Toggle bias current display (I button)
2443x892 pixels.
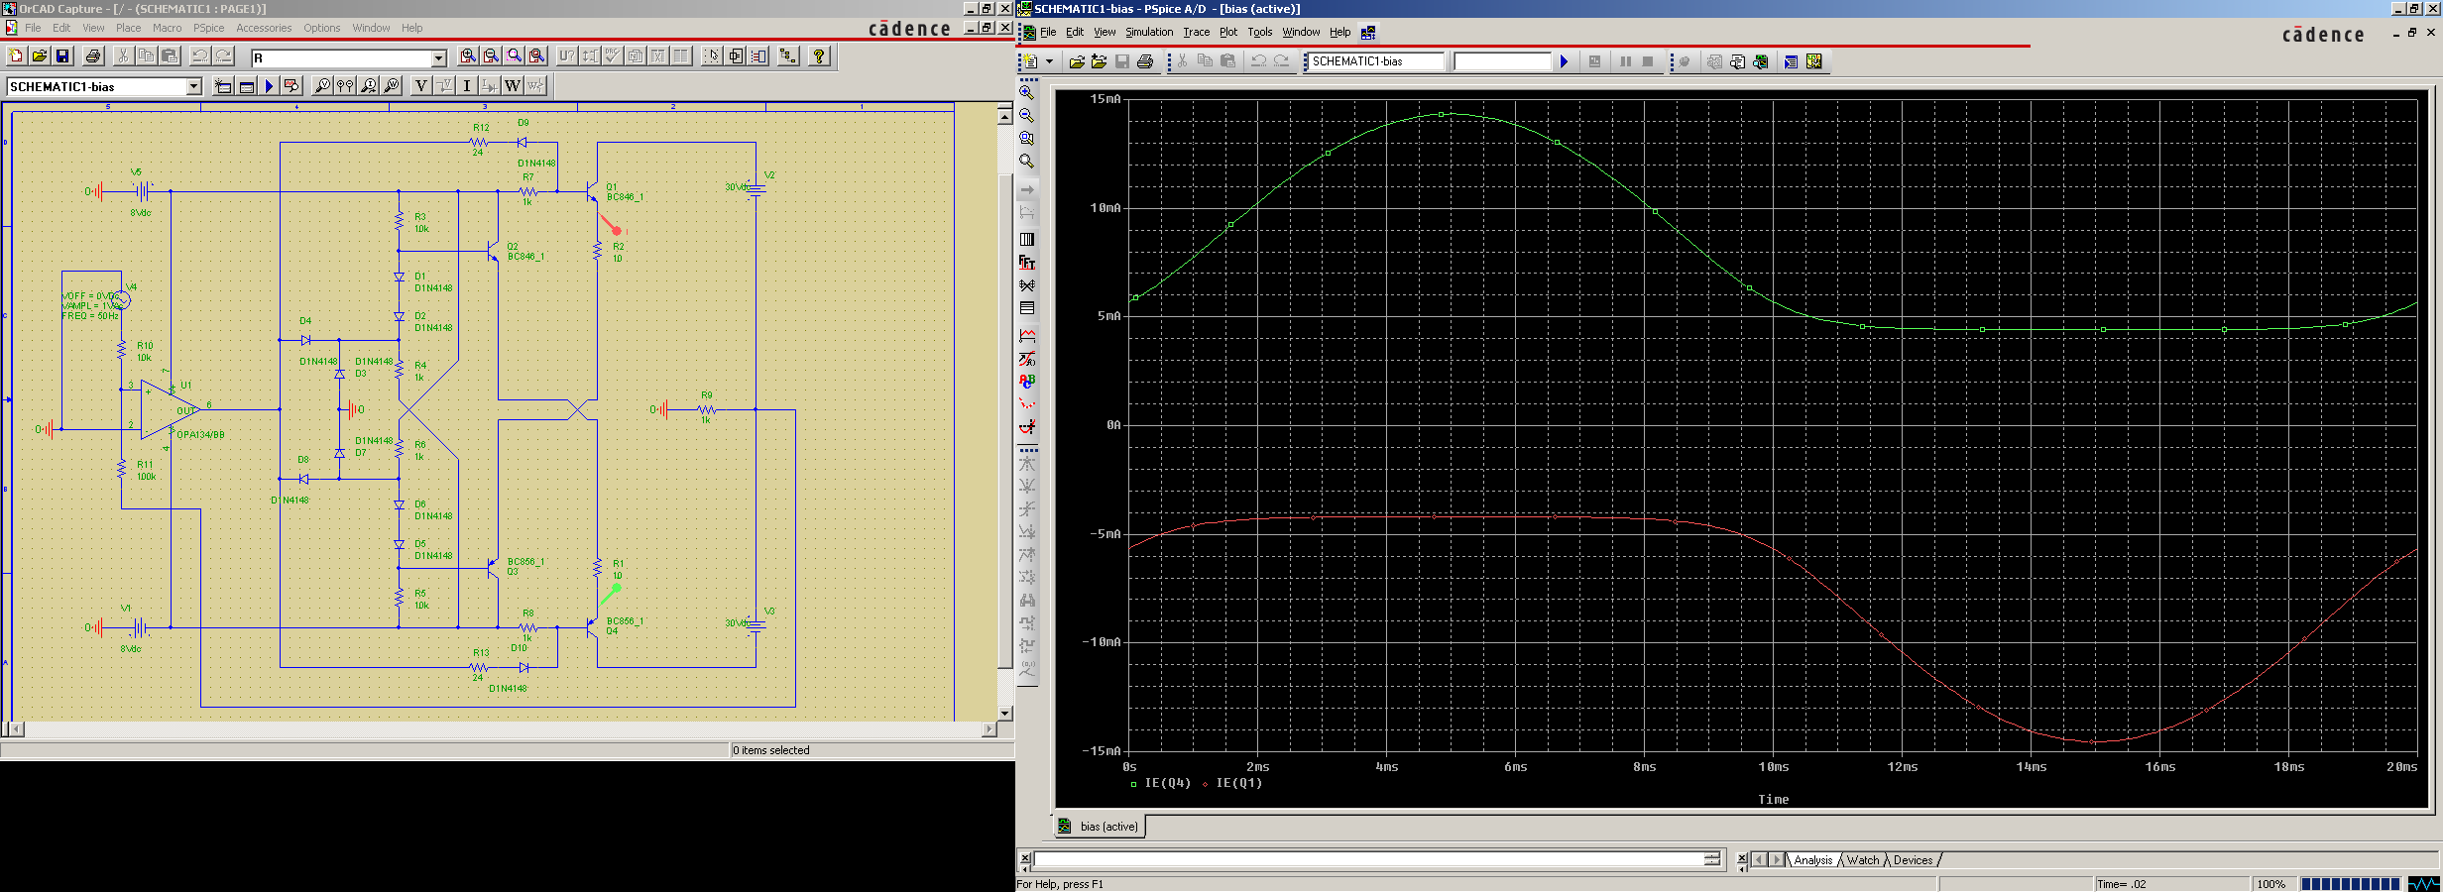pyautogui.click(x=467, y=86)
